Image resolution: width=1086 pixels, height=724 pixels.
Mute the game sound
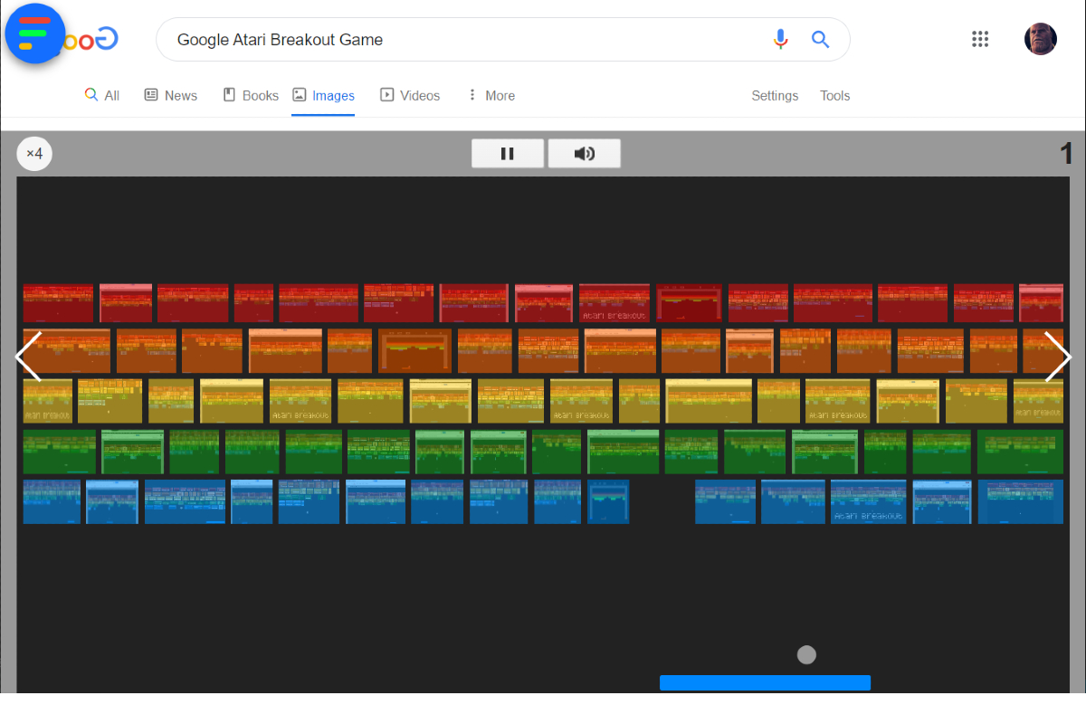pos(584,153)
